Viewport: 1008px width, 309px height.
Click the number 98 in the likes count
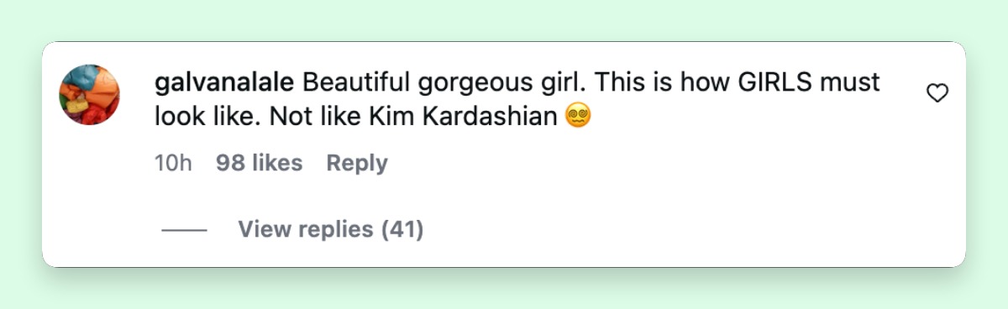(x=230, y=163)
